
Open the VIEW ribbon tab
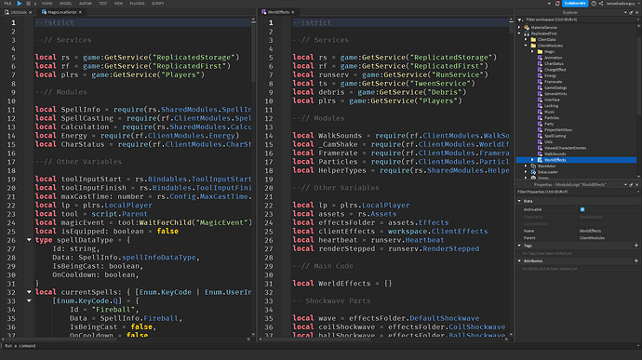pyautogui.click(x=118, y=4)
